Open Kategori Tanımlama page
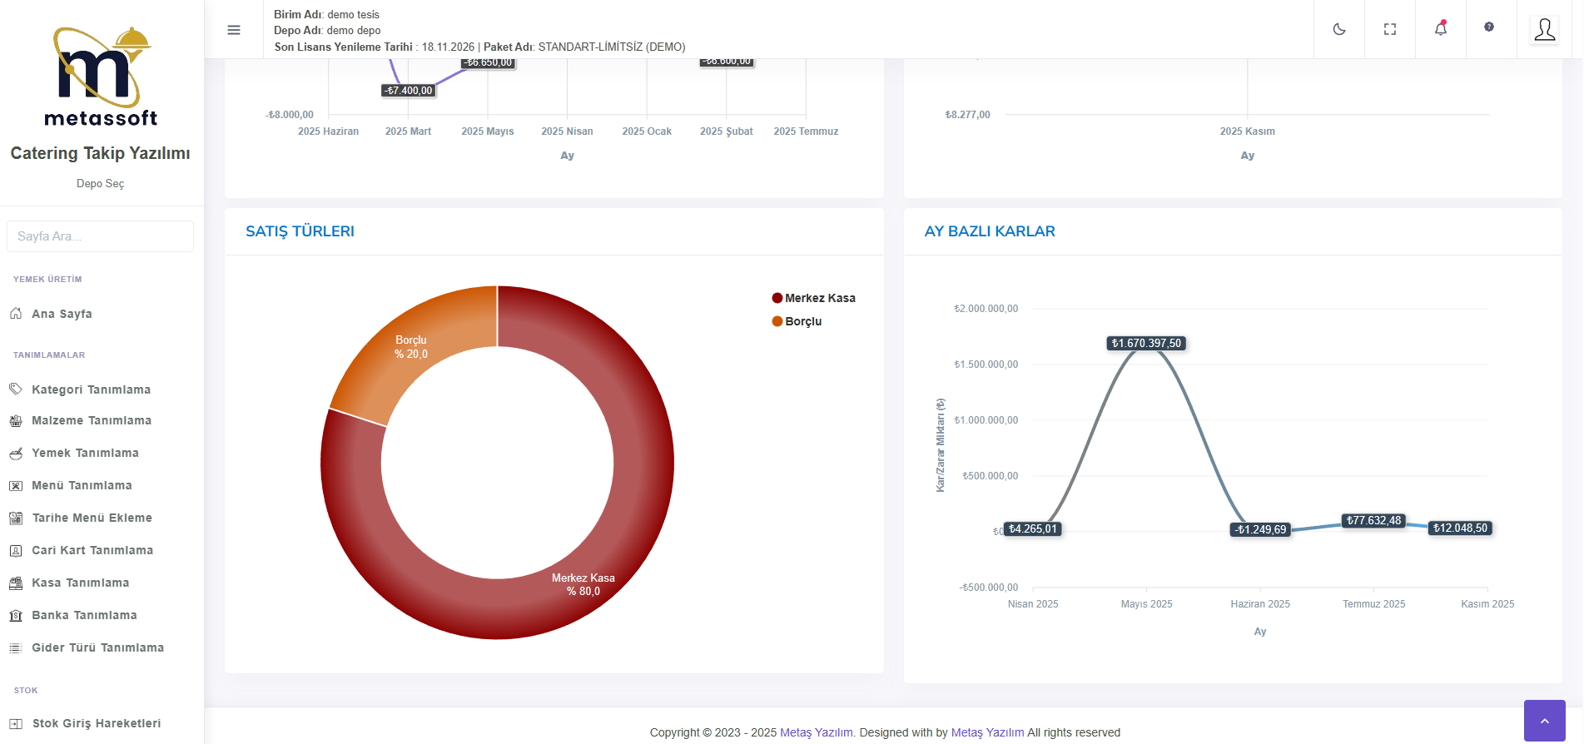This screenshot has width=1584, height=744. tap(91, 389)
